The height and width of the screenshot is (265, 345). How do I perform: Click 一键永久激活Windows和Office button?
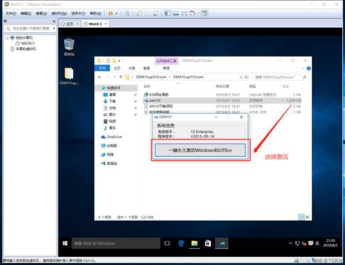coord(200,150)
